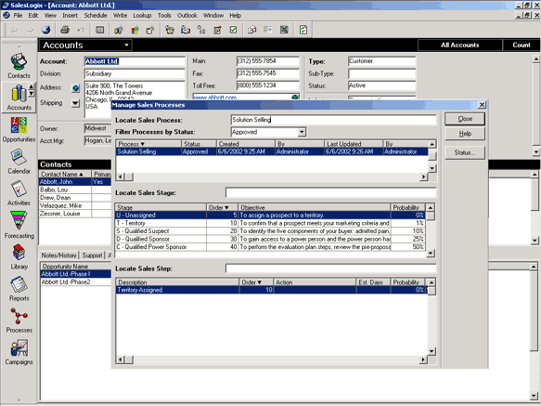The image size is (541, 406).
Task: Select contact Velazquez, Mike
Action: pyautogui.click(x=75, y=205)
